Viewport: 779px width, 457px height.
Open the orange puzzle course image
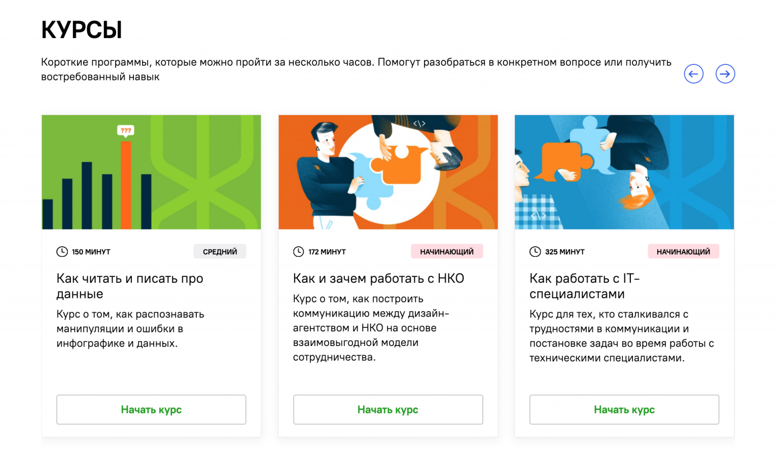(x=388, y=172)
